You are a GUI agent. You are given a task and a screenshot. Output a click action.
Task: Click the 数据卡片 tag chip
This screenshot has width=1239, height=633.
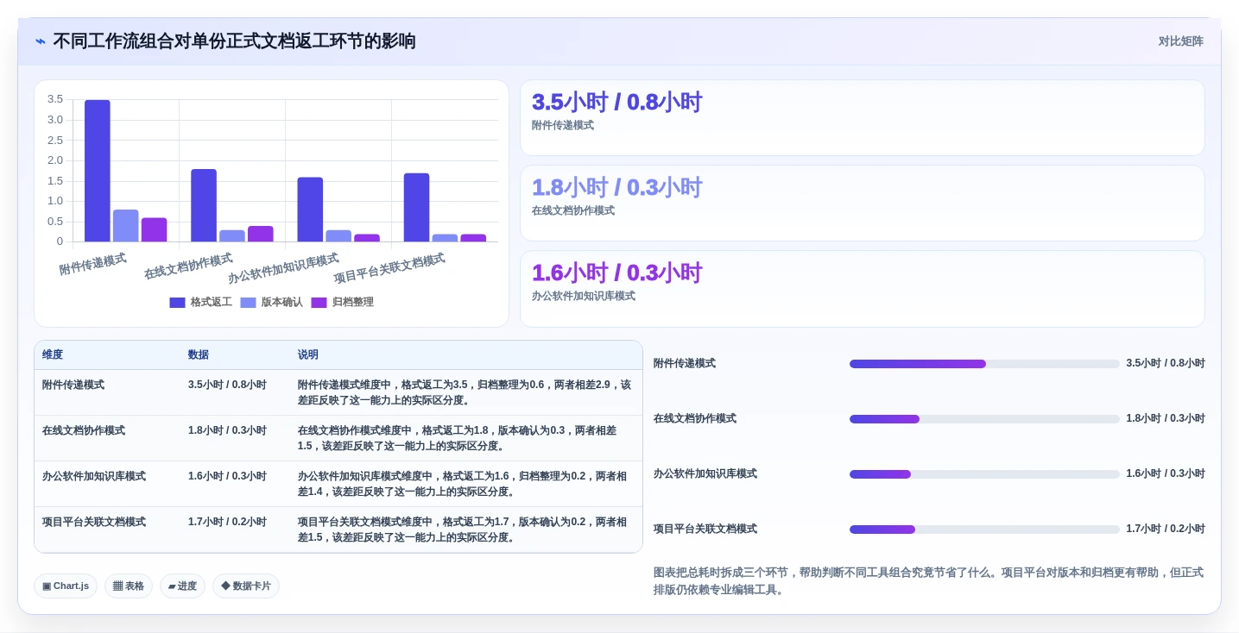click(x=246, y=586)
